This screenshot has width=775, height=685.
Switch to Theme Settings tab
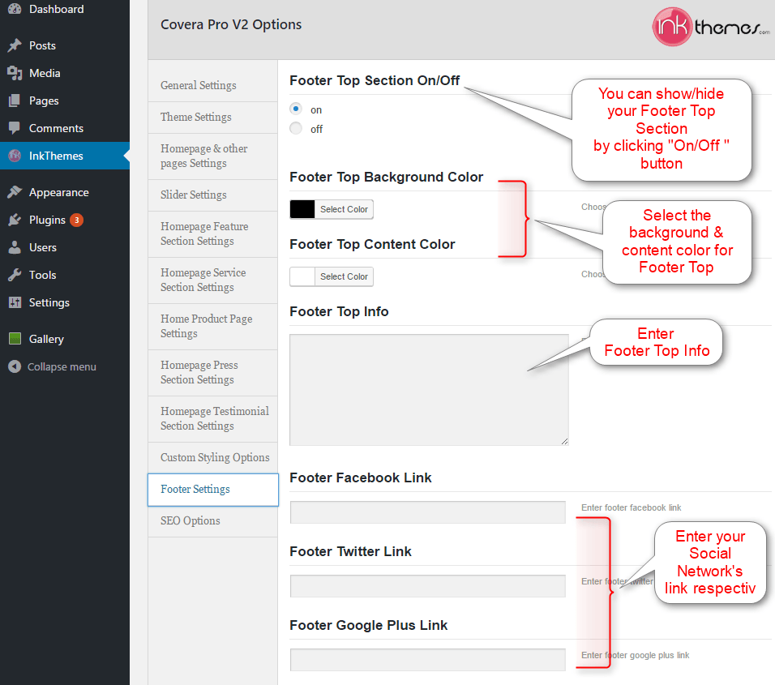(213, 117)
